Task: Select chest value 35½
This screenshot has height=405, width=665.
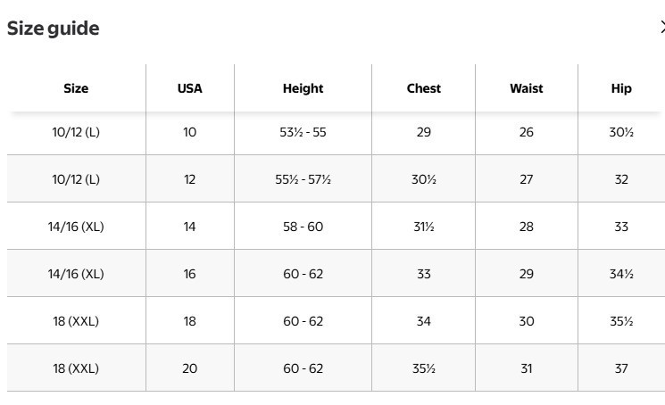Action: tap(424, 368)
